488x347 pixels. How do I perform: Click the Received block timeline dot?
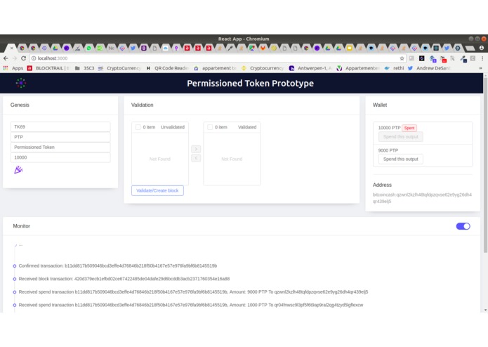(15, 279)
